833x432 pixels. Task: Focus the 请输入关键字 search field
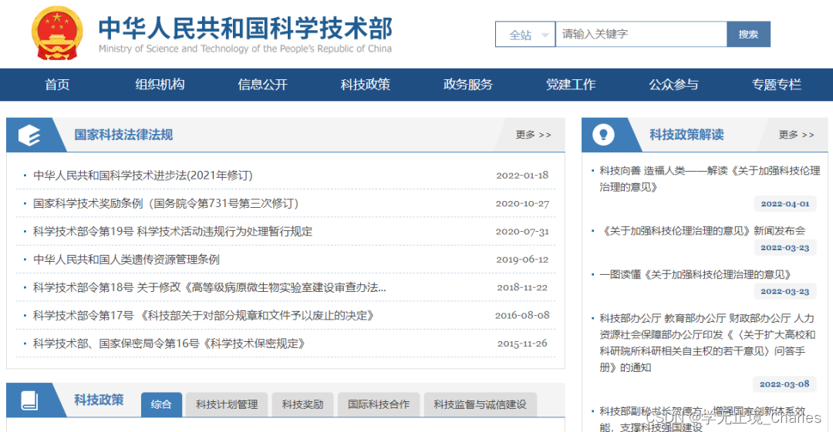(641, 35)
